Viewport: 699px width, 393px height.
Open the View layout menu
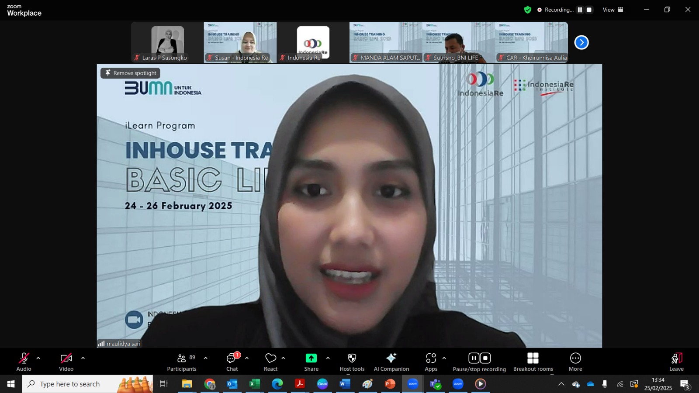pos(613,10)
